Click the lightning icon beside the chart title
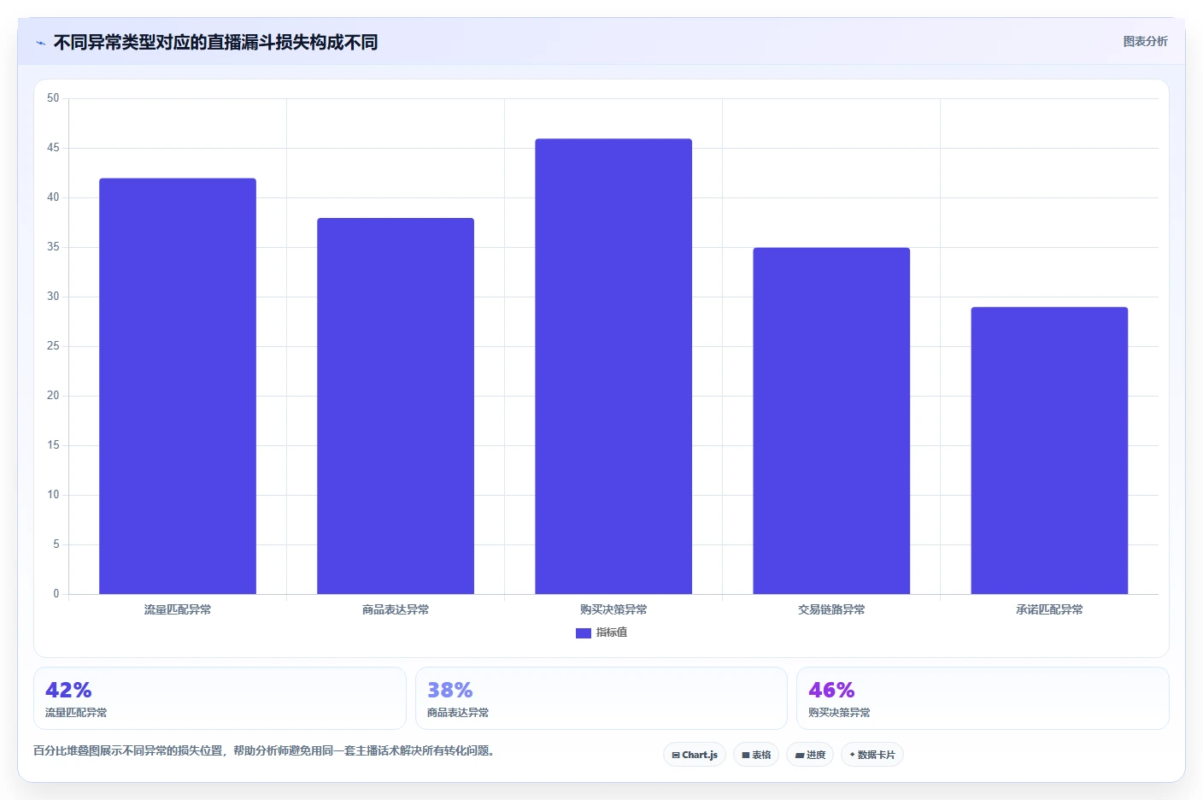 (x=40, y=43)
